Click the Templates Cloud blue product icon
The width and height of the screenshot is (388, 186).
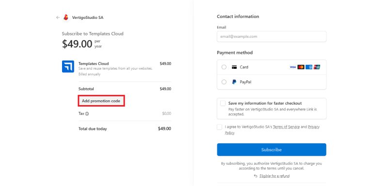[x=68, y=66]
